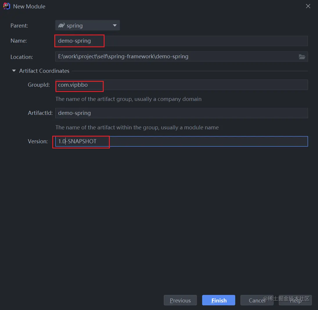
Task: Open the Parent module dropdown
Action: [87, 26]
